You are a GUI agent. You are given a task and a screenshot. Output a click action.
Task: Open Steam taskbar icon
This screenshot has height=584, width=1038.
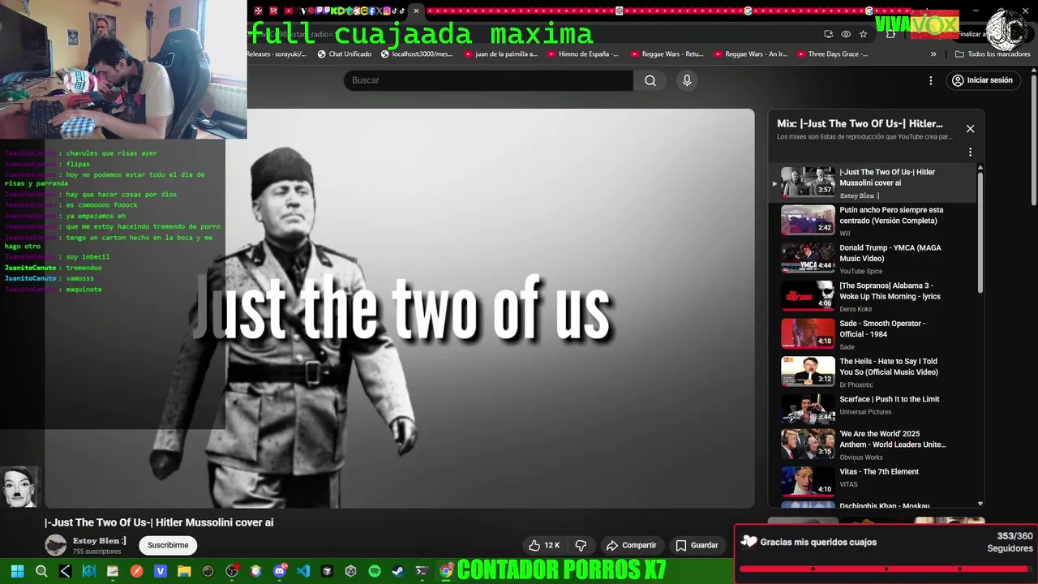(x=398, y=571)
